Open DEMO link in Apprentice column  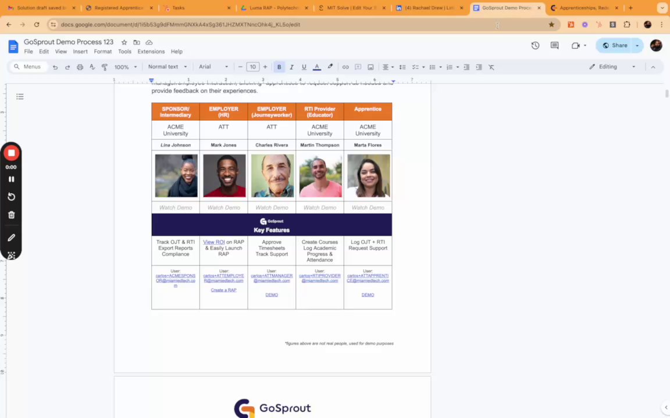point(368,295)
